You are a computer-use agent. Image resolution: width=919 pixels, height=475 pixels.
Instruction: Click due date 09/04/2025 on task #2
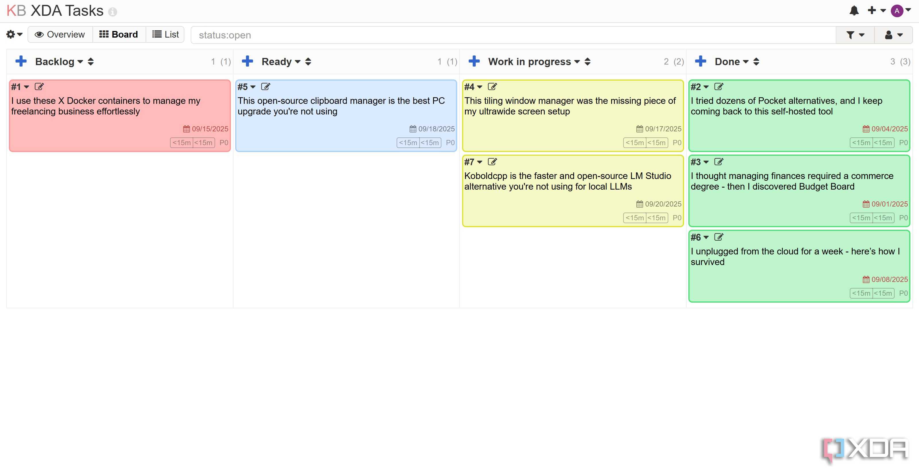coord(885,129)
